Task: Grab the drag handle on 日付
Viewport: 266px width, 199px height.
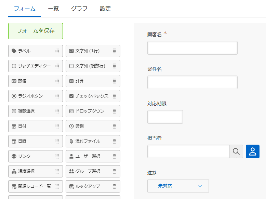Action: point(57,126)
